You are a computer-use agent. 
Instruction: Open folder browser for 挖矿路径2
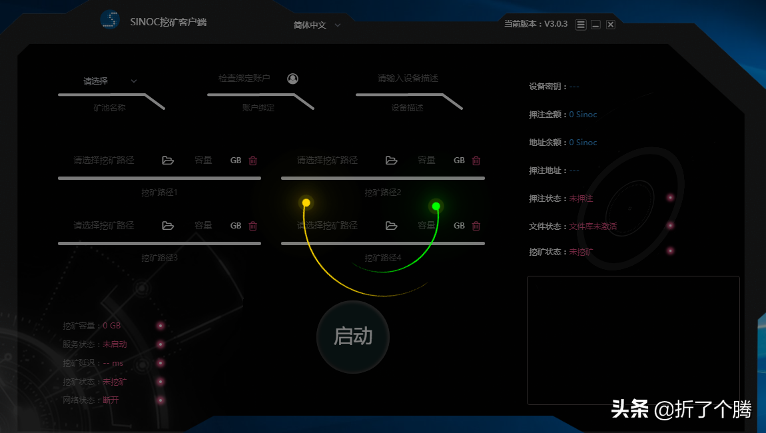pyautogui.click(x=391, y=161)
